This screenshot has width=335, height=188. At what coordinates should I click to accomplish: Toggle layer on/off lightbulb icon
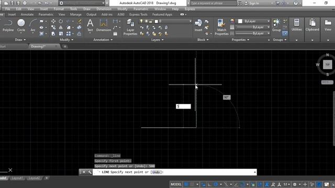(141, 21)
